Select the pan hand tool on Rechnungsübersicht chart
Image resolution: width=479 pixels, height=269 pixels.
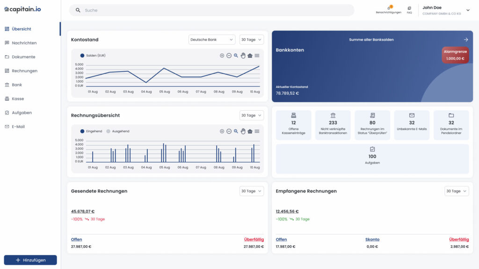pyautogui.click(x=243, y=131)
